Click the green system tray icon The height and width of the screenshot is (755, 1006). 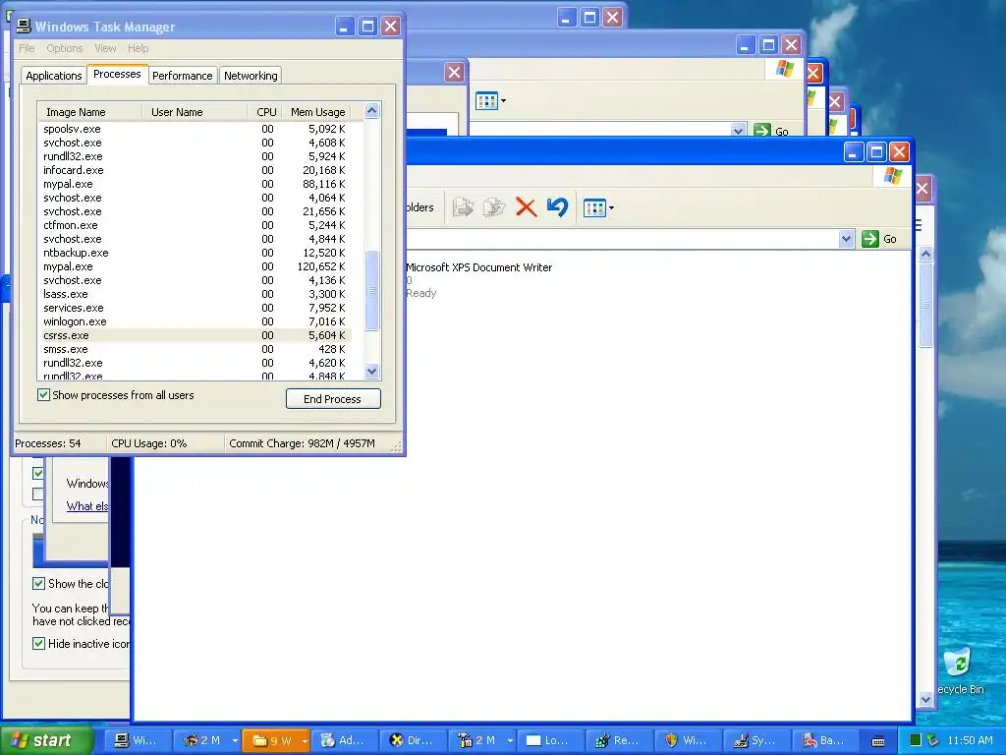916,740
